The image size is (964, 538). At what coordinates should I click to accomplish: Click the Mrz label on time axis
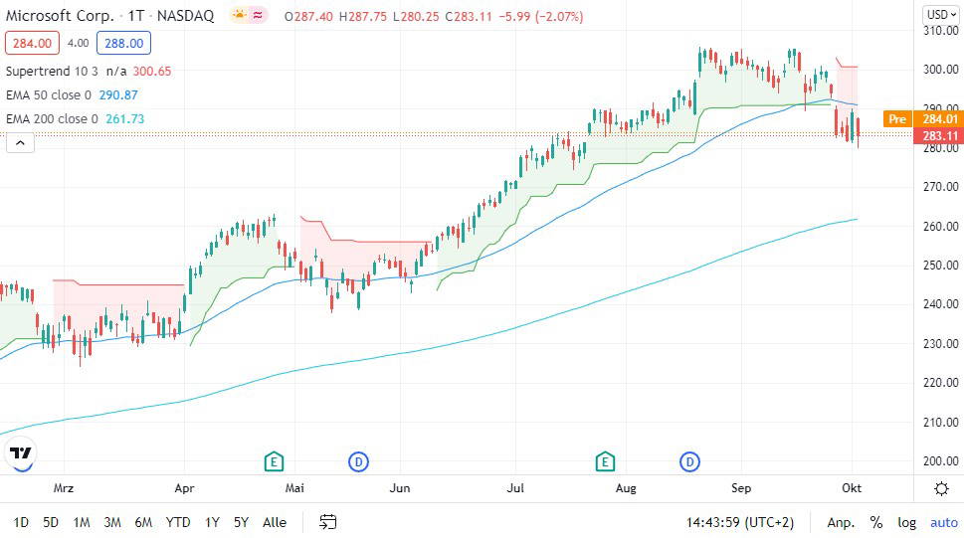(64, 488)
